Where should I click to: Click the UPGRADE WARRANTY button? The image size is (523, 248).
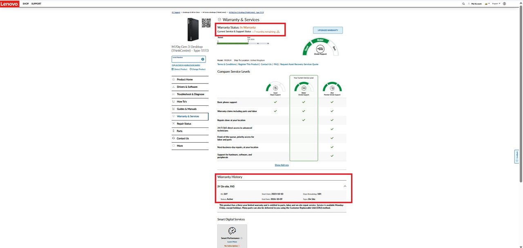(328, 30)
